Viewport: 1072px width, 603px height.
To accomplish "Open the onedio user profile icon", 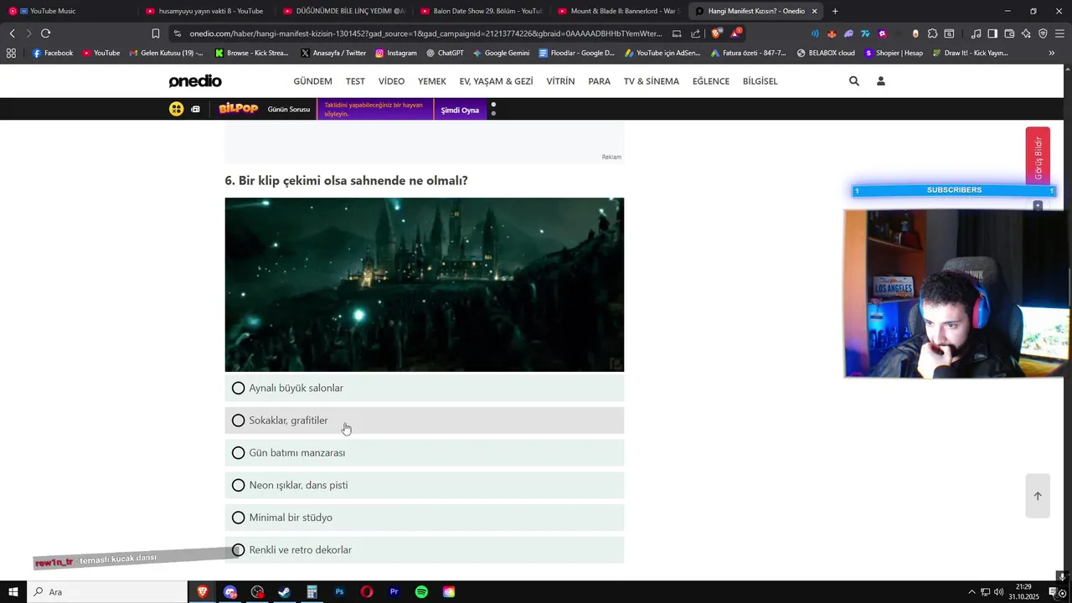I will point(880,81).
